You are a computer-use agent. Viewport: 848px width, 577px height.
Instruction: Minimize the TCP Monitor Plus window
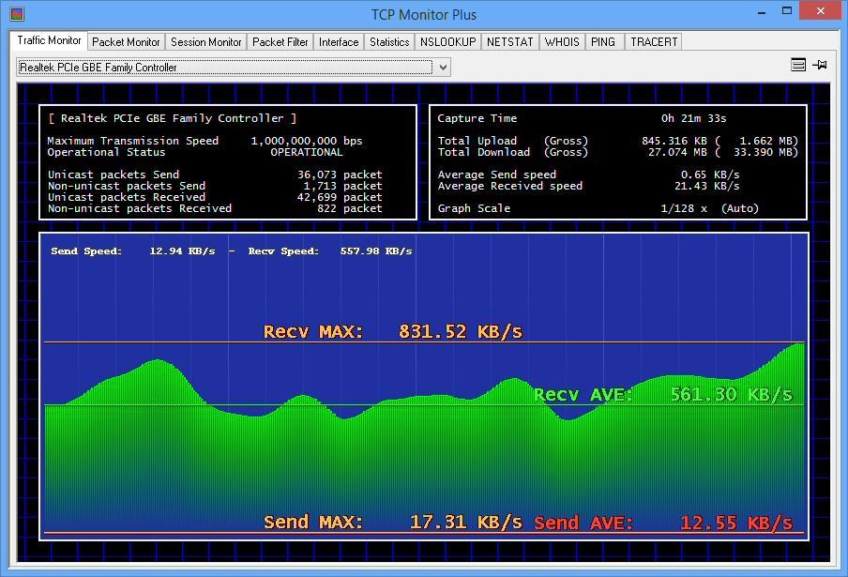click(762, 11)
